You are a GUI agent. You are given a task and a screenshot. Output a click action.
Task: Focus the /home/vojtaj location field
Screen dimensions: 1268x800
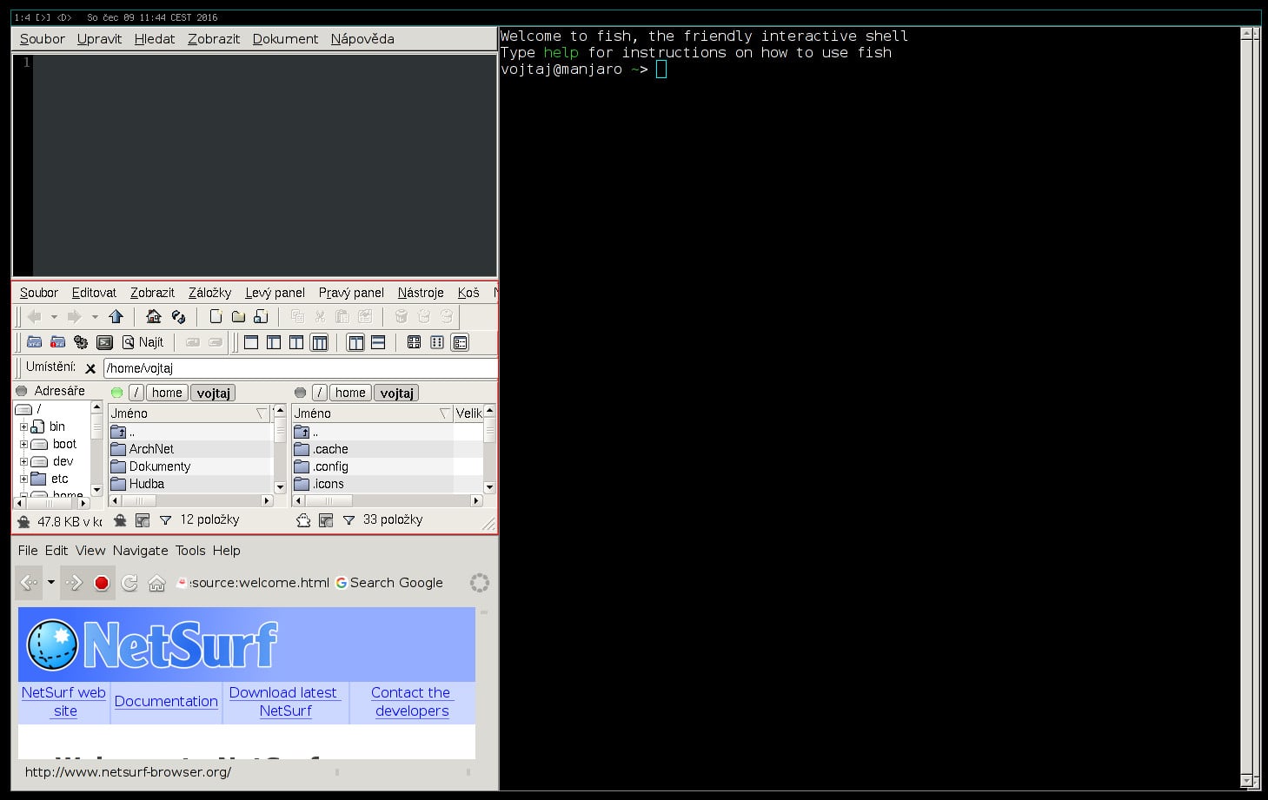[301, 368]
